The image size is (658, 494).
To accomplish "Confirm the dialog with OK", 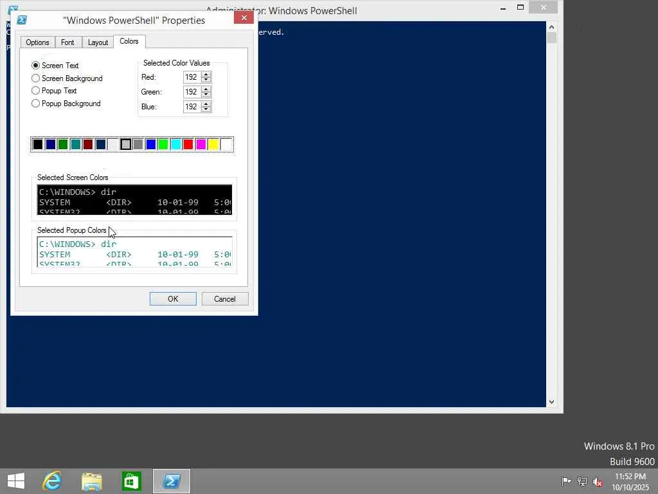I will [173, 299].
